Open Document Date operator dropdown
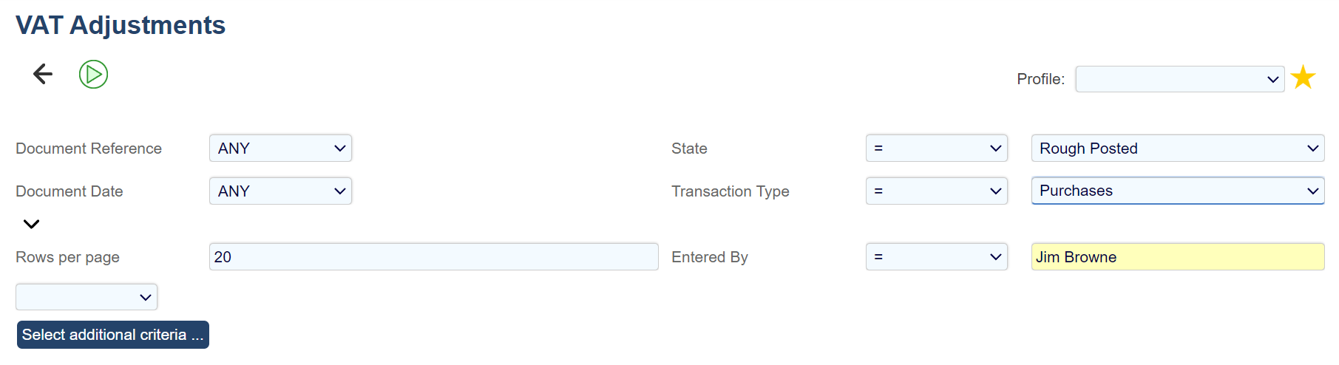1339x365 pixels. point(280,191)
